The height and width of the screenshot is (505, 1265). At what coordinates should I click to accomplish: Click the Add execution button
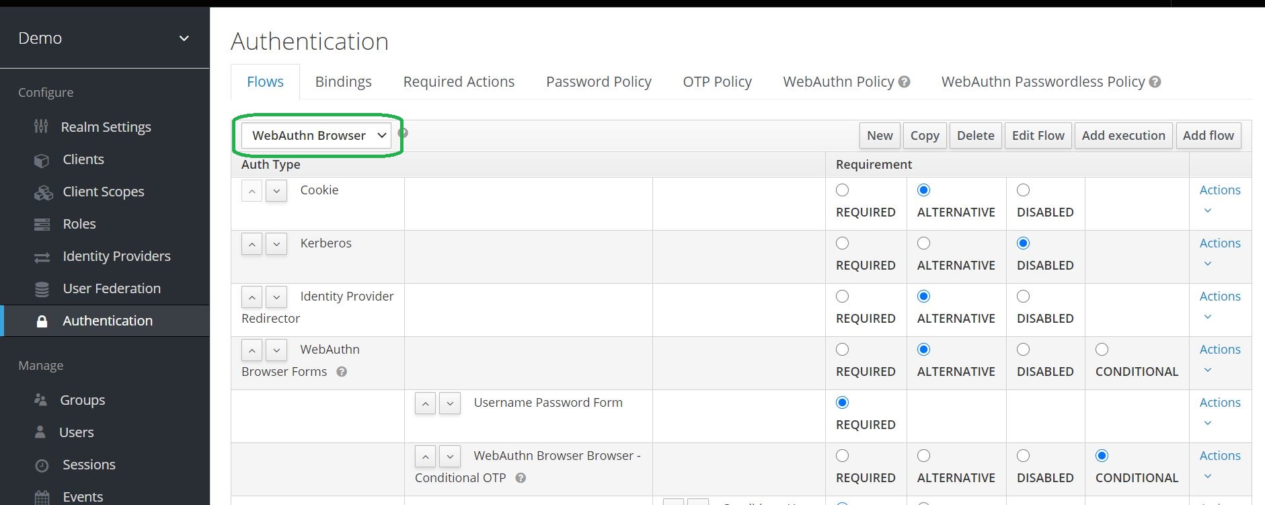[x=1123, y=135]
